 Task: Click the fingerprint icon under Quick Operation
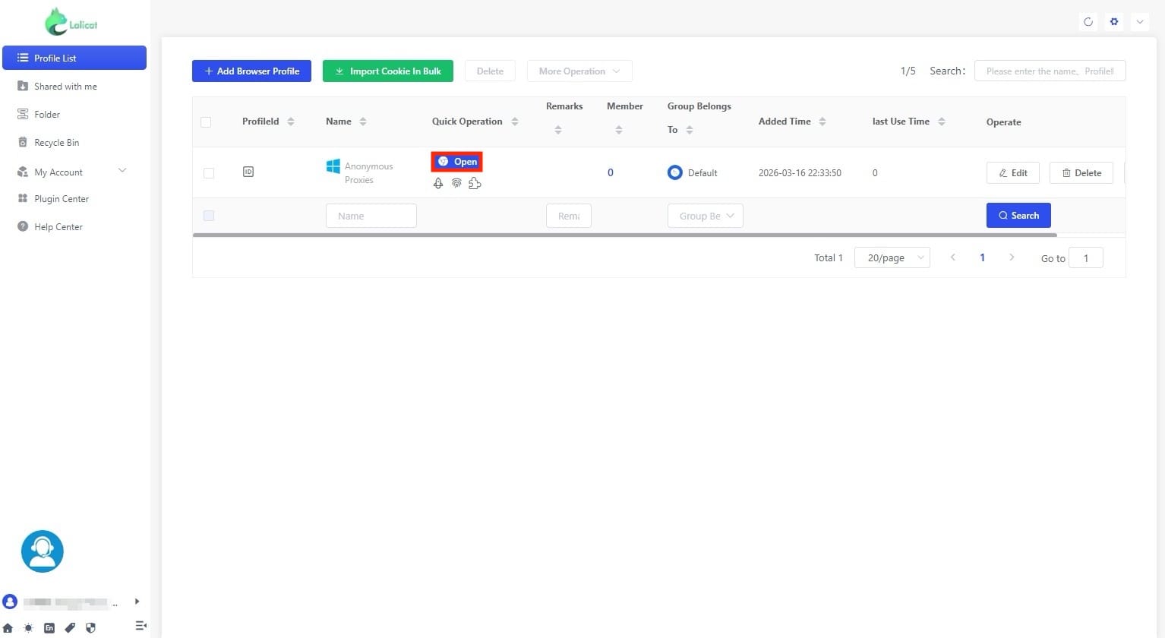coord(456,183)
